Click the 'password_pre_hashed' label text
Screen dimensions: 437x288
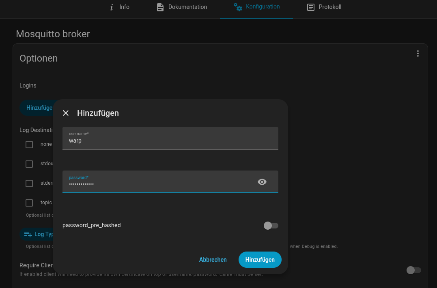pyautogui.click(x=91, y=225)
